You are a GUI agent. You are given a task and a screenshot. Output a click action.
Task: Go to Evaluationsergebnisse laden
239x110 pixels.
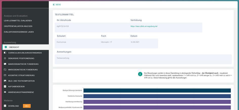coord(19,32)
